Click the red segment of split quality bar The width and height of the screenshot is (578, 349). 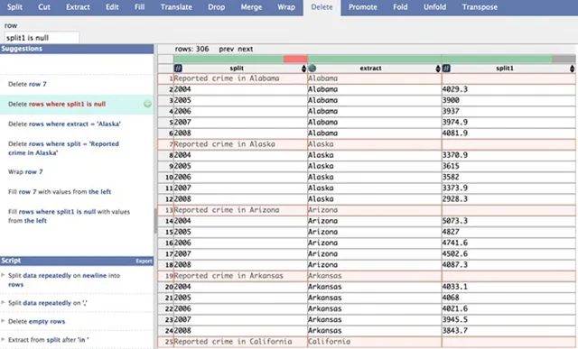click(x=295, y=59)
